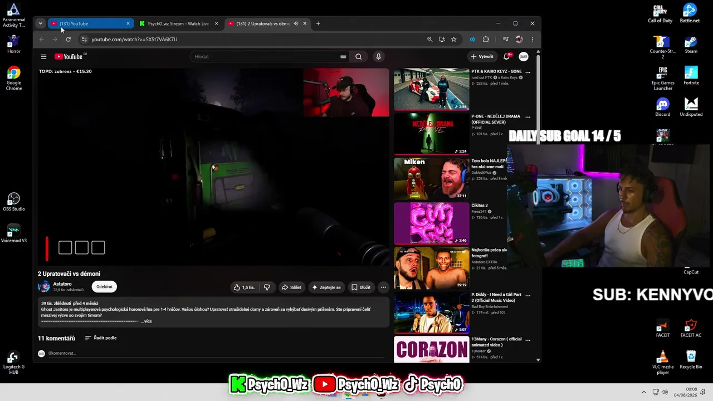Open the YouTube account avatar menu
The height and width of the screenshot is (401, 713).
point(524,56)
